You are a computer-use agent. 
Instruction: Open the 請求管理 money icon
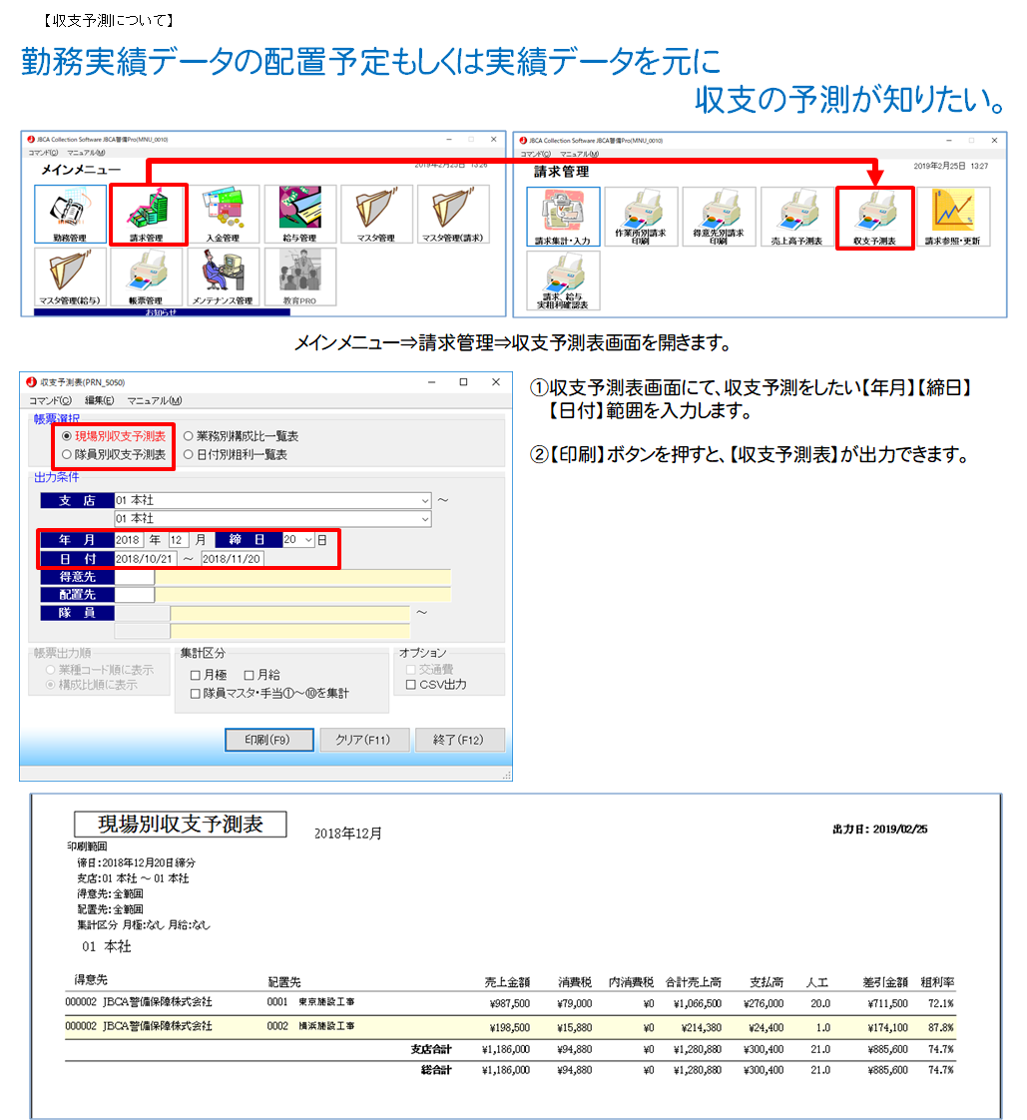(x=147, y=214)
